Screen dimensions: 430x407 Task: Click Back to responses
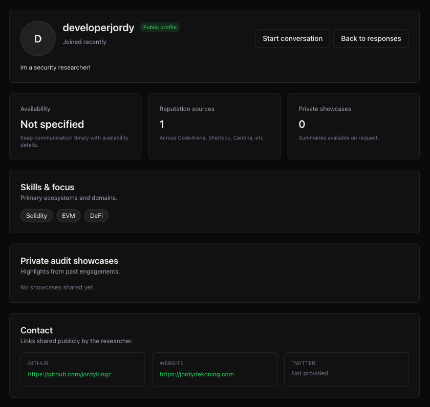pos(371,38)
